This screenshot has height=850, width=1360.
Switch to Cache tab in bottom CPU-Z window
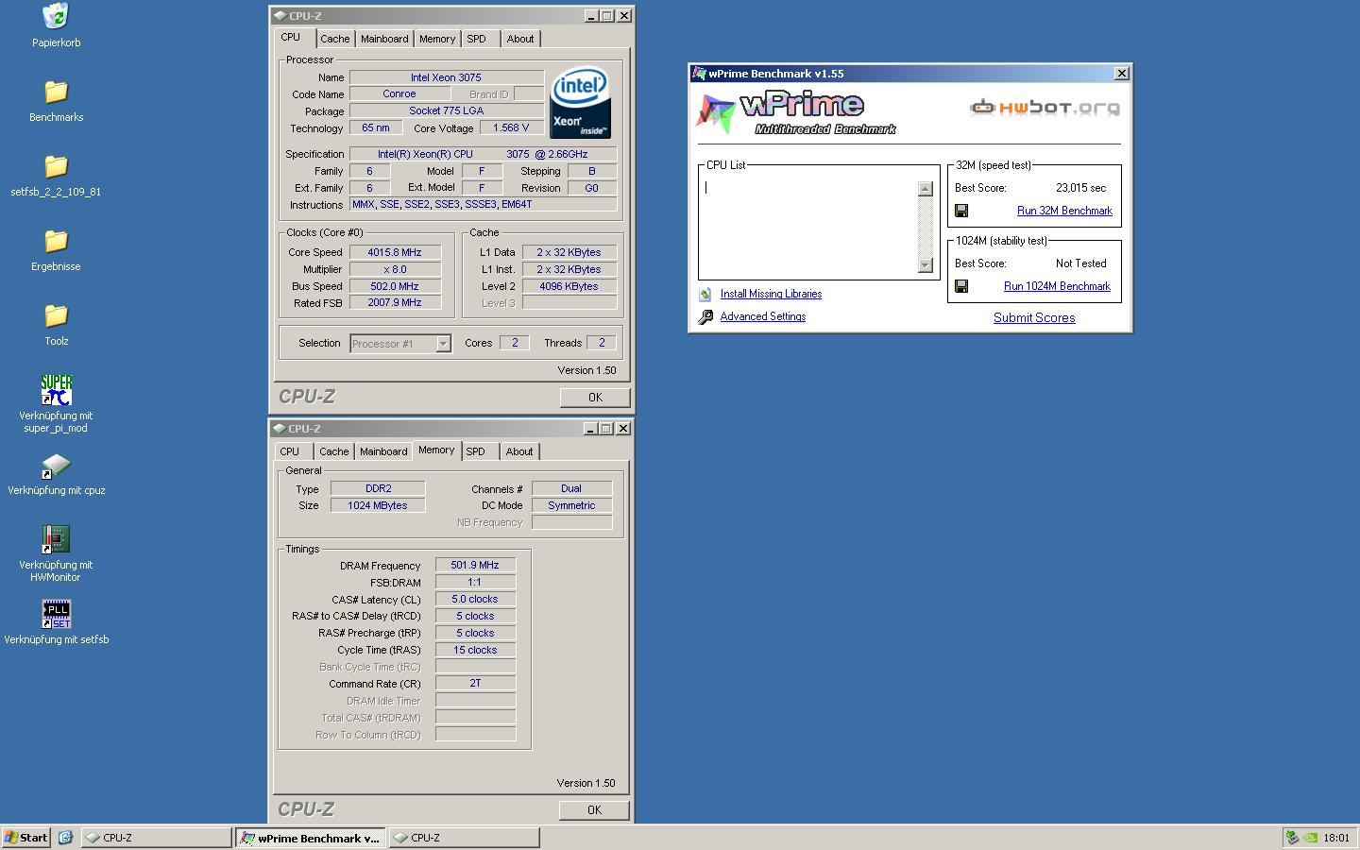pyautogui.click(x=333, y=451)
